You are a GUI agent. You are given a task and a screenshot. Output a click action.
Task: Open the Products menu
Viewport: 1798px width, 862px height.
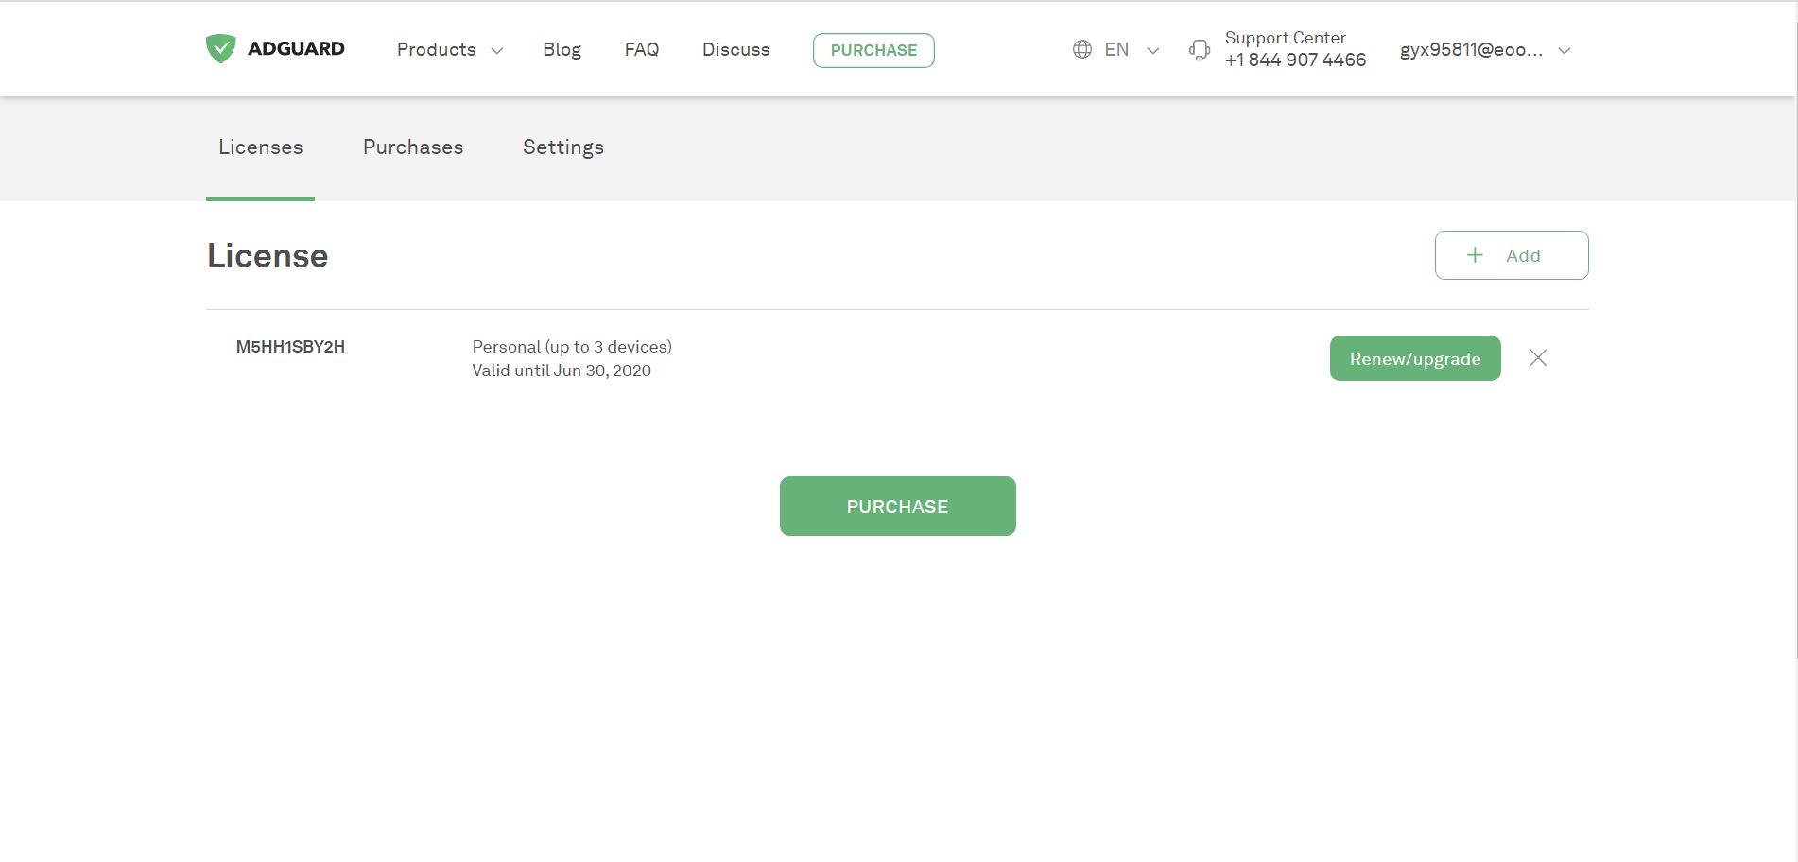pyautogui.click(x=436, y=49)
